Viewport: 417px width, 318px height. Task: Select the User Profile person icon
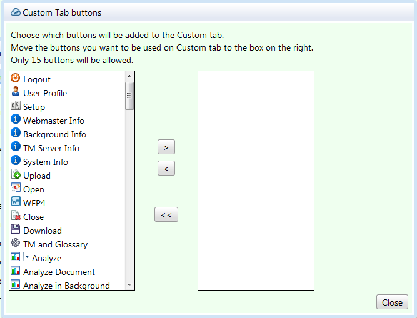pyautogui.click(x=16, y=92)
